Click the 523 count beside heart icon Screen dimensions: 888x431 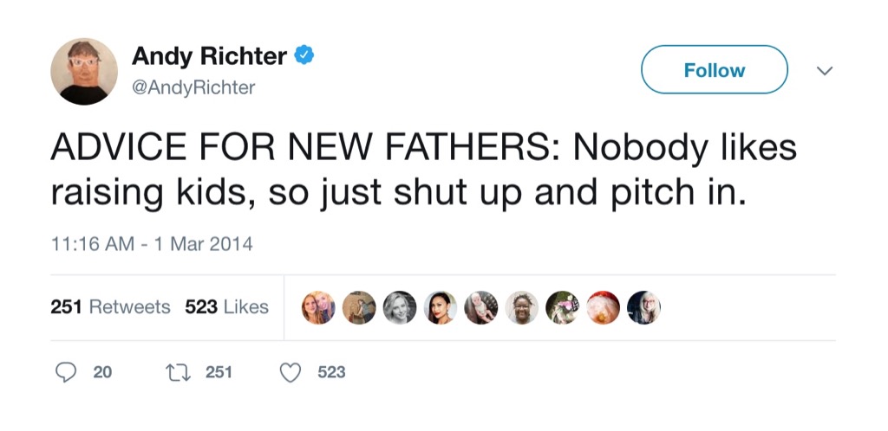click(x=331, y=372)
